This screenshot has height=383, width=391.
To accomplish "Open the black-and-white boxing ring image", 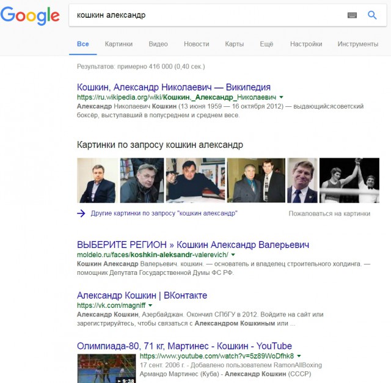I will click(x=349, y=180).
